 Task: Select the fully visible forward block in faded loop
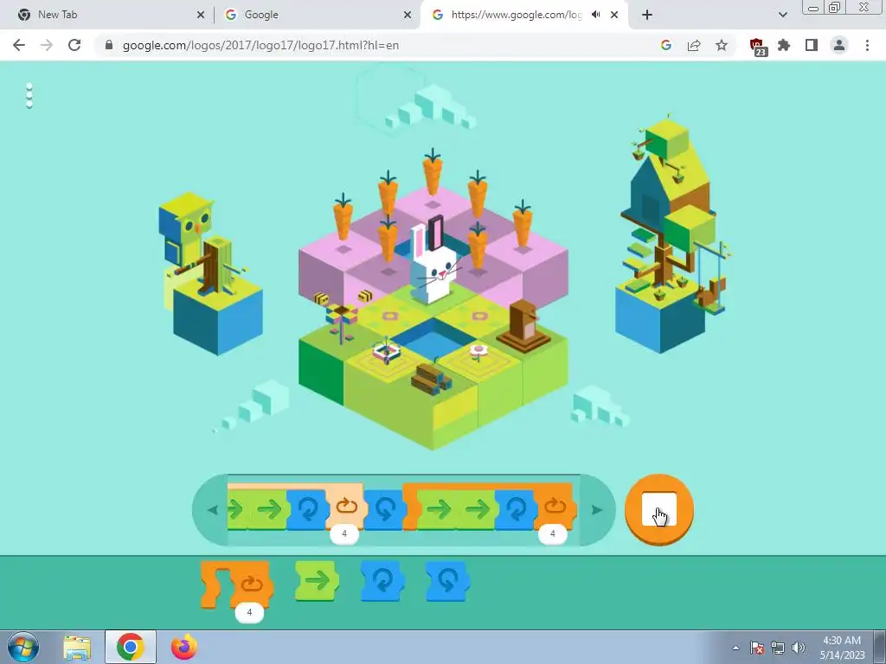pos(268,510)
